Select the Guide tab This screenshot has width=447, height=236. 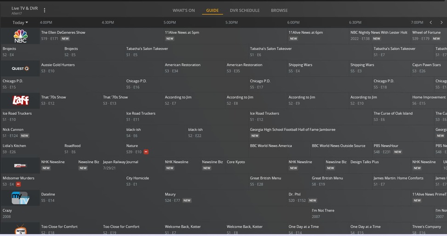tap(212, 10)
